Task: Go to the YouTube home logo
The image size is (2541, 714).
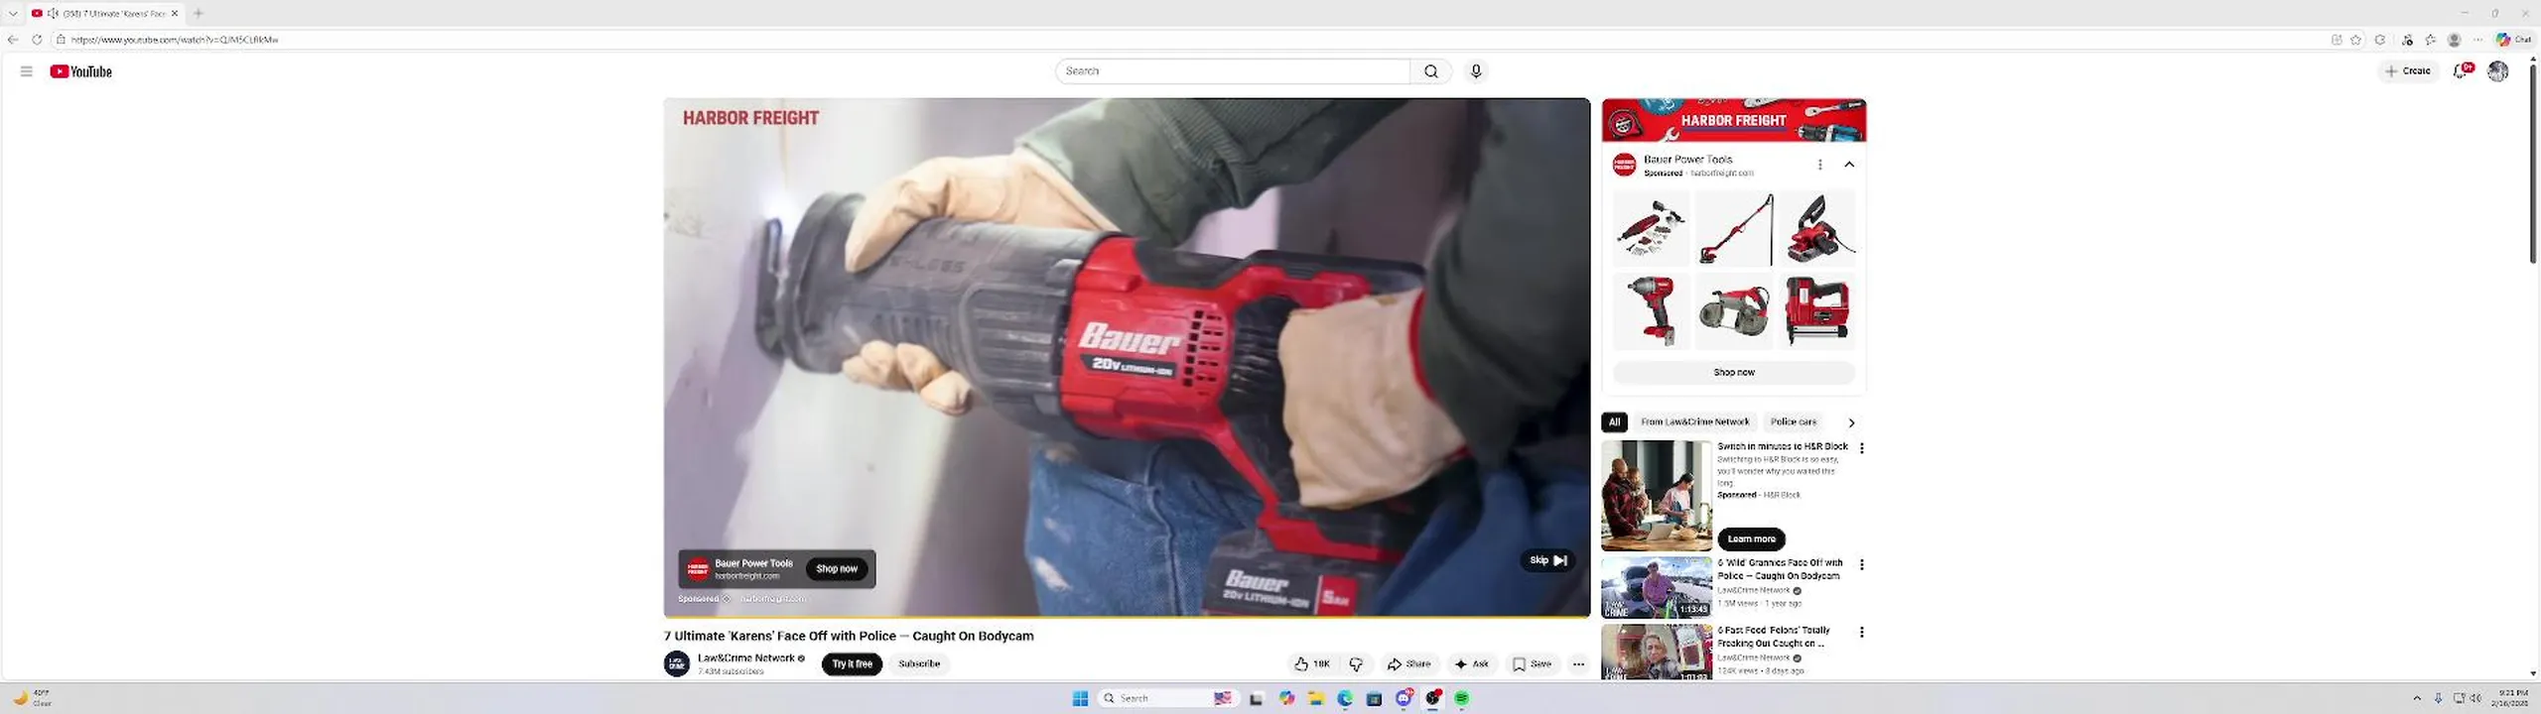Action: pos(80,71)
